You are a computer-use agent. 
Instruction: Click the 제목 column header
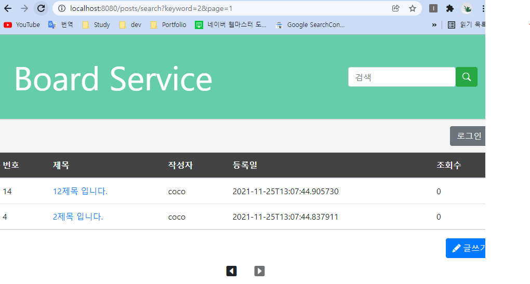pyautogui.click(x=61, y=165)
